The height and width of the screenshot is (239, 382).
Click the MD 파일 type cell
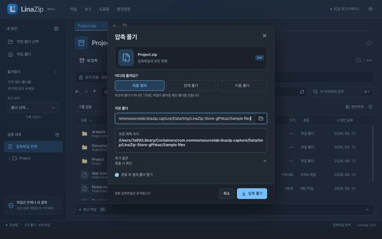pyautogui.click(x=307, y=188)
